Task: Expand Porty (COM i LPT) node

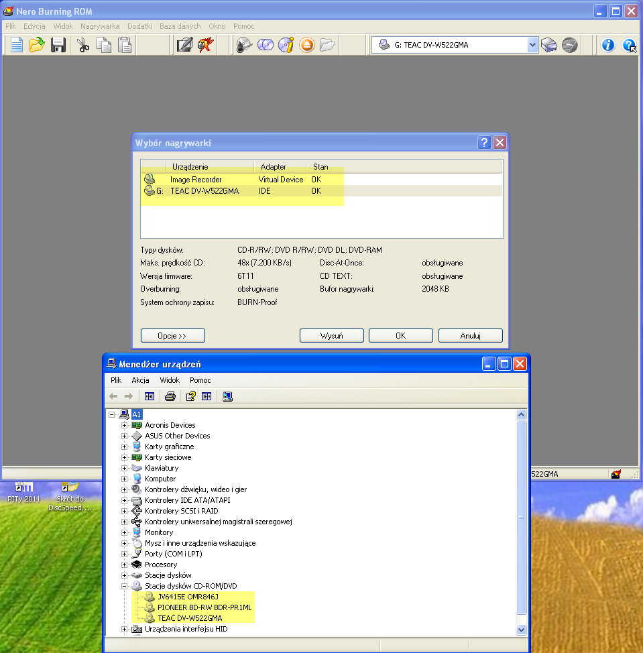Action: point(124,554)
